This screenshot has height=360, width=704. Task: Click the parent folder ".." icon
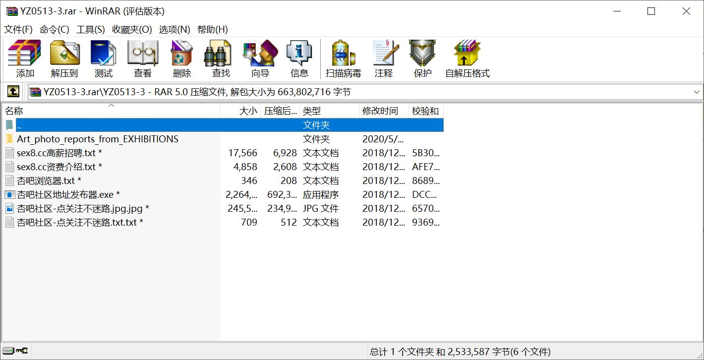[x=9, y=125]
